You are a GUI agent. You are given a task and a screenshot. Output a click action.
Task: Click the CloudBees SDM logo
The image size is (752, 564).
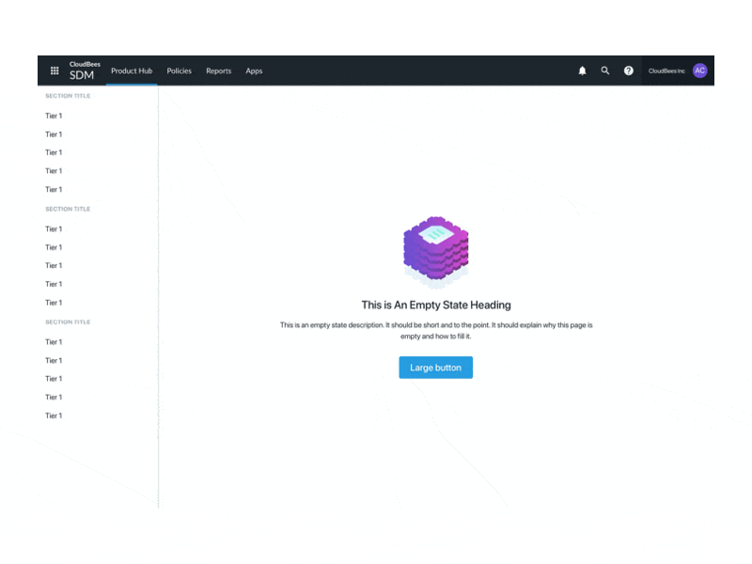click(x=83, y=70)
